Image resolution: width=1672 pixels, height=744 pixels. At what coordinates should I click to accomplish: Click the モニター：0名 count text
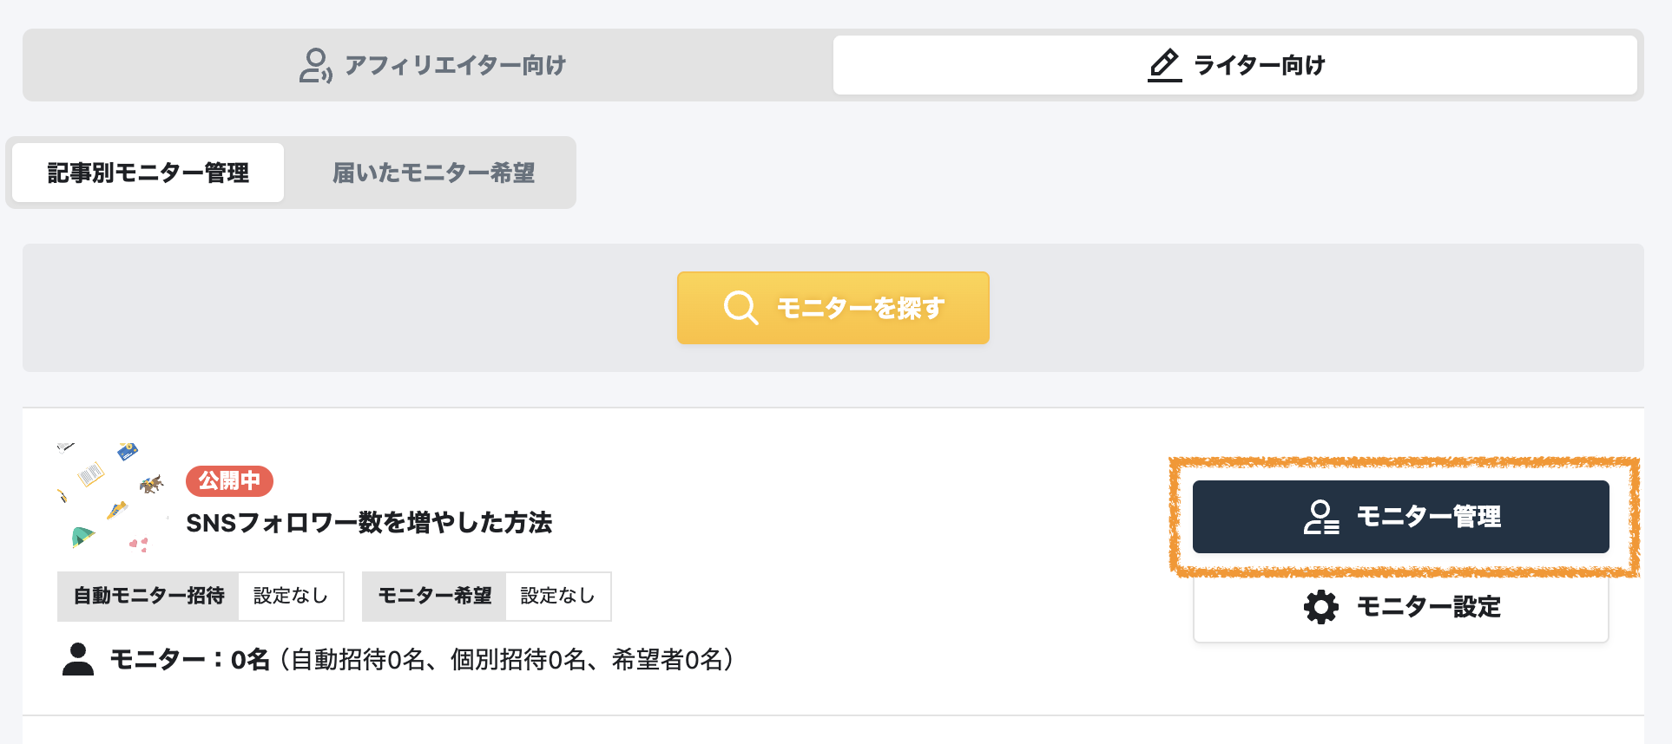coord(187,659)
